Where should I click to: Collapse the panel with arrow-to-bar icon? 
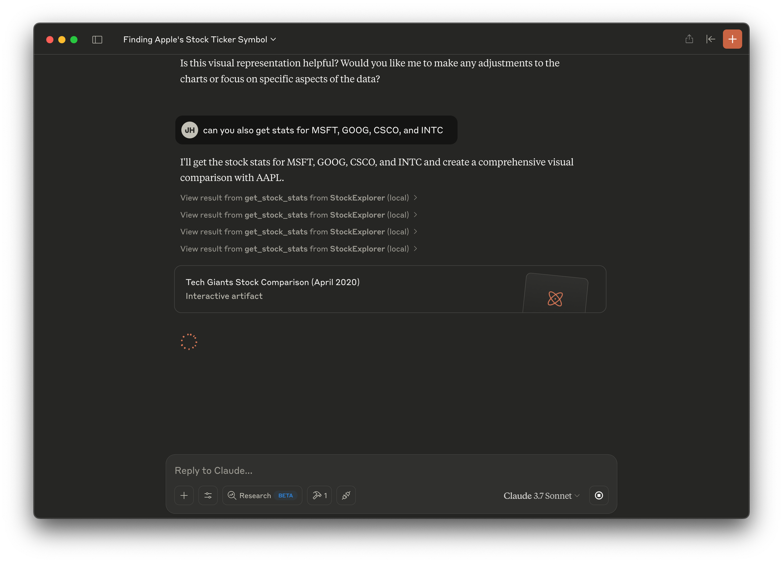click(x=711, y=39)
